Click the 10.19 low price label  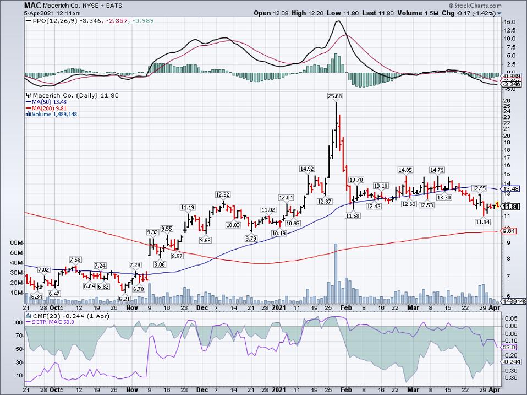pos(279,233)
